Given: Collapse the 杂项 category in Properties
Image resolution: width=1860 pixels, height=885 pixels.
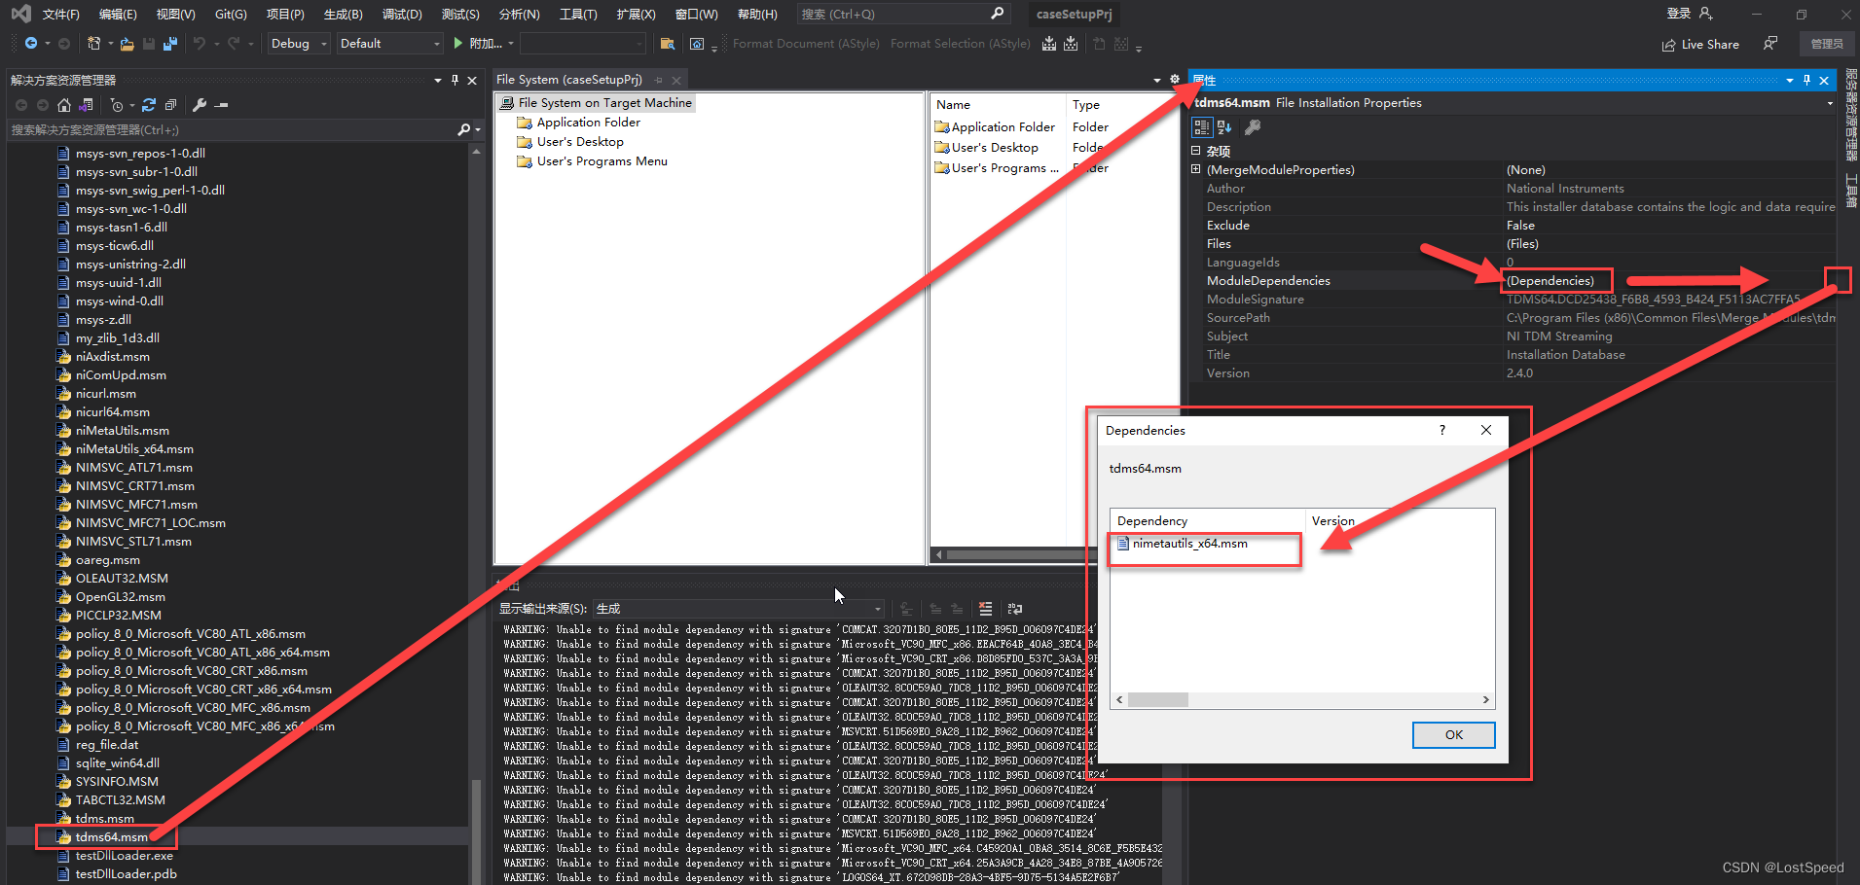Looking at the screenshot, I should (x=1196, y=151).
